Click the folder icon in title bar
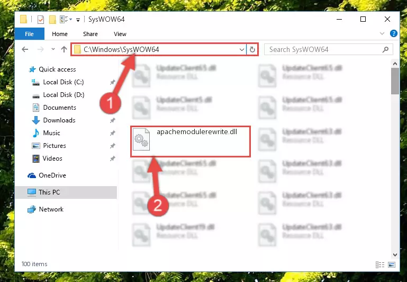The width and height of the screenshot is (407, 282). (x=24, y=19)
